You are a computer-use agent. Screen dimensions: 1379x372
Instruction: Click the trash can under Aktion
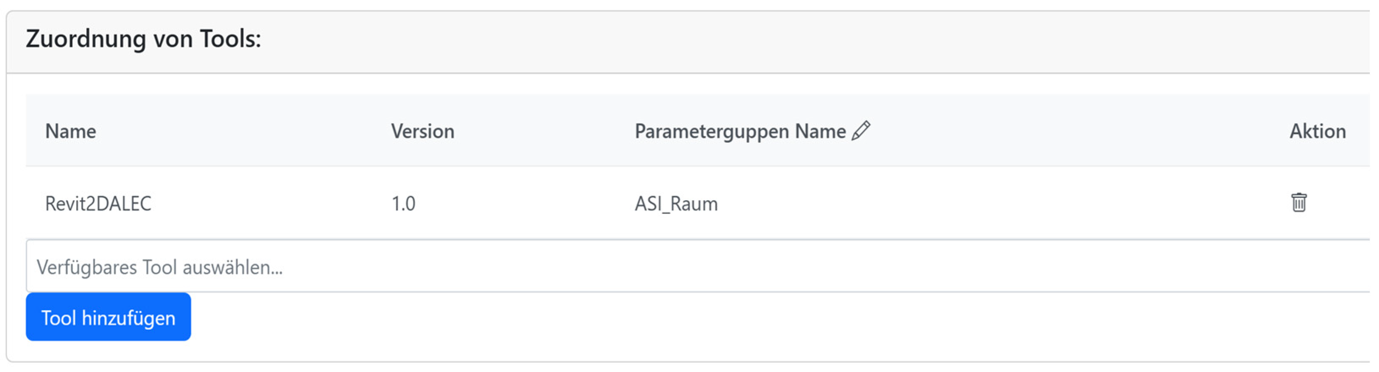(1299, 202)
